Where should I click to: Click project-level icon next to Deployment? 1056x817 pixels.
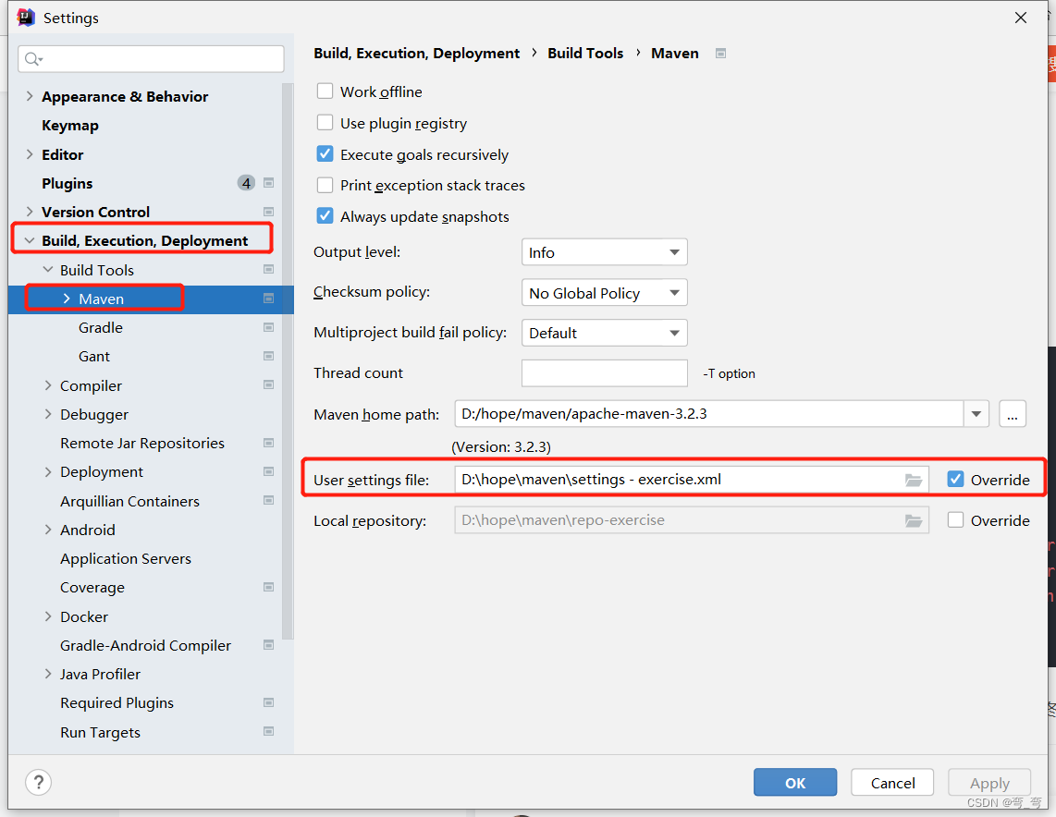click(269, 471)
